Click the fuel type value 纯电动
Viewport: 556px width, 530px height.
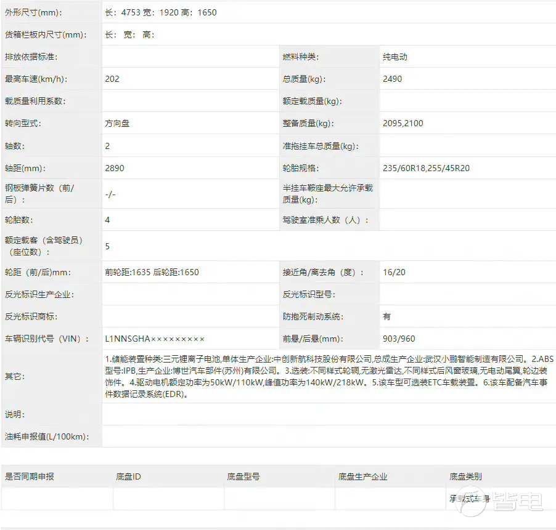395,57
